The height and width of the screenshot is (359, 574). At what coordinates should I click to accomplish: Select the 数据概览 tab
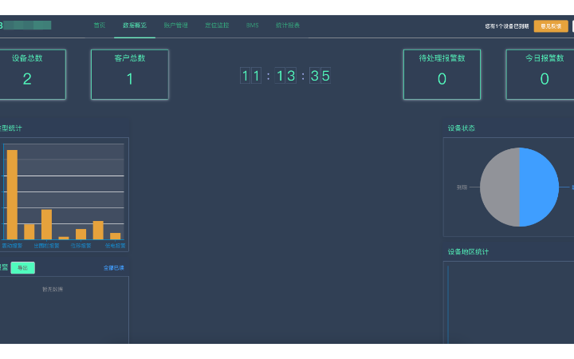[x=134, y=26]
